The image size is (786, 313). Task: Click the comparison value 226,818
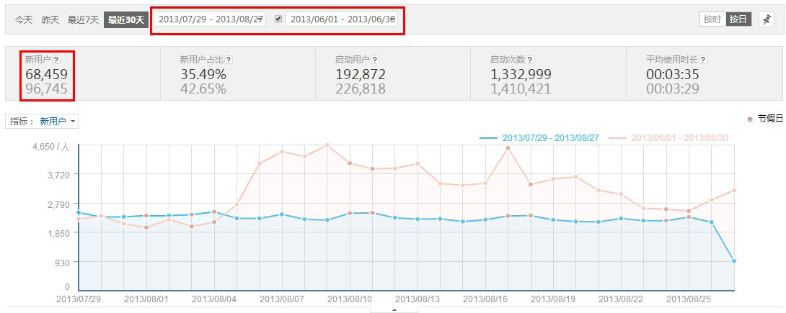click(x=361, y=89)
